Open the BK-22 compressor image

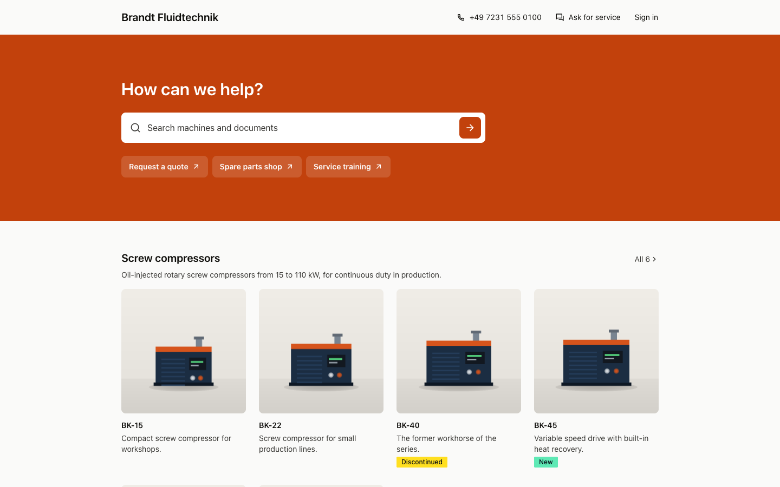pyautogui.click(x=321, y=351)
